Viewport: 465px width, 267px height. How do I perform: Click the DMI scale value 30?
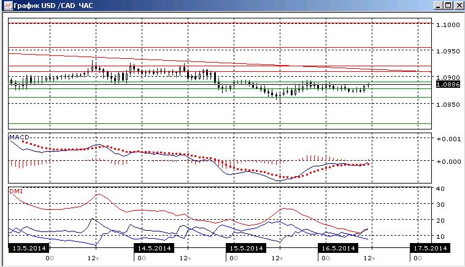click(x=440, y=205)
